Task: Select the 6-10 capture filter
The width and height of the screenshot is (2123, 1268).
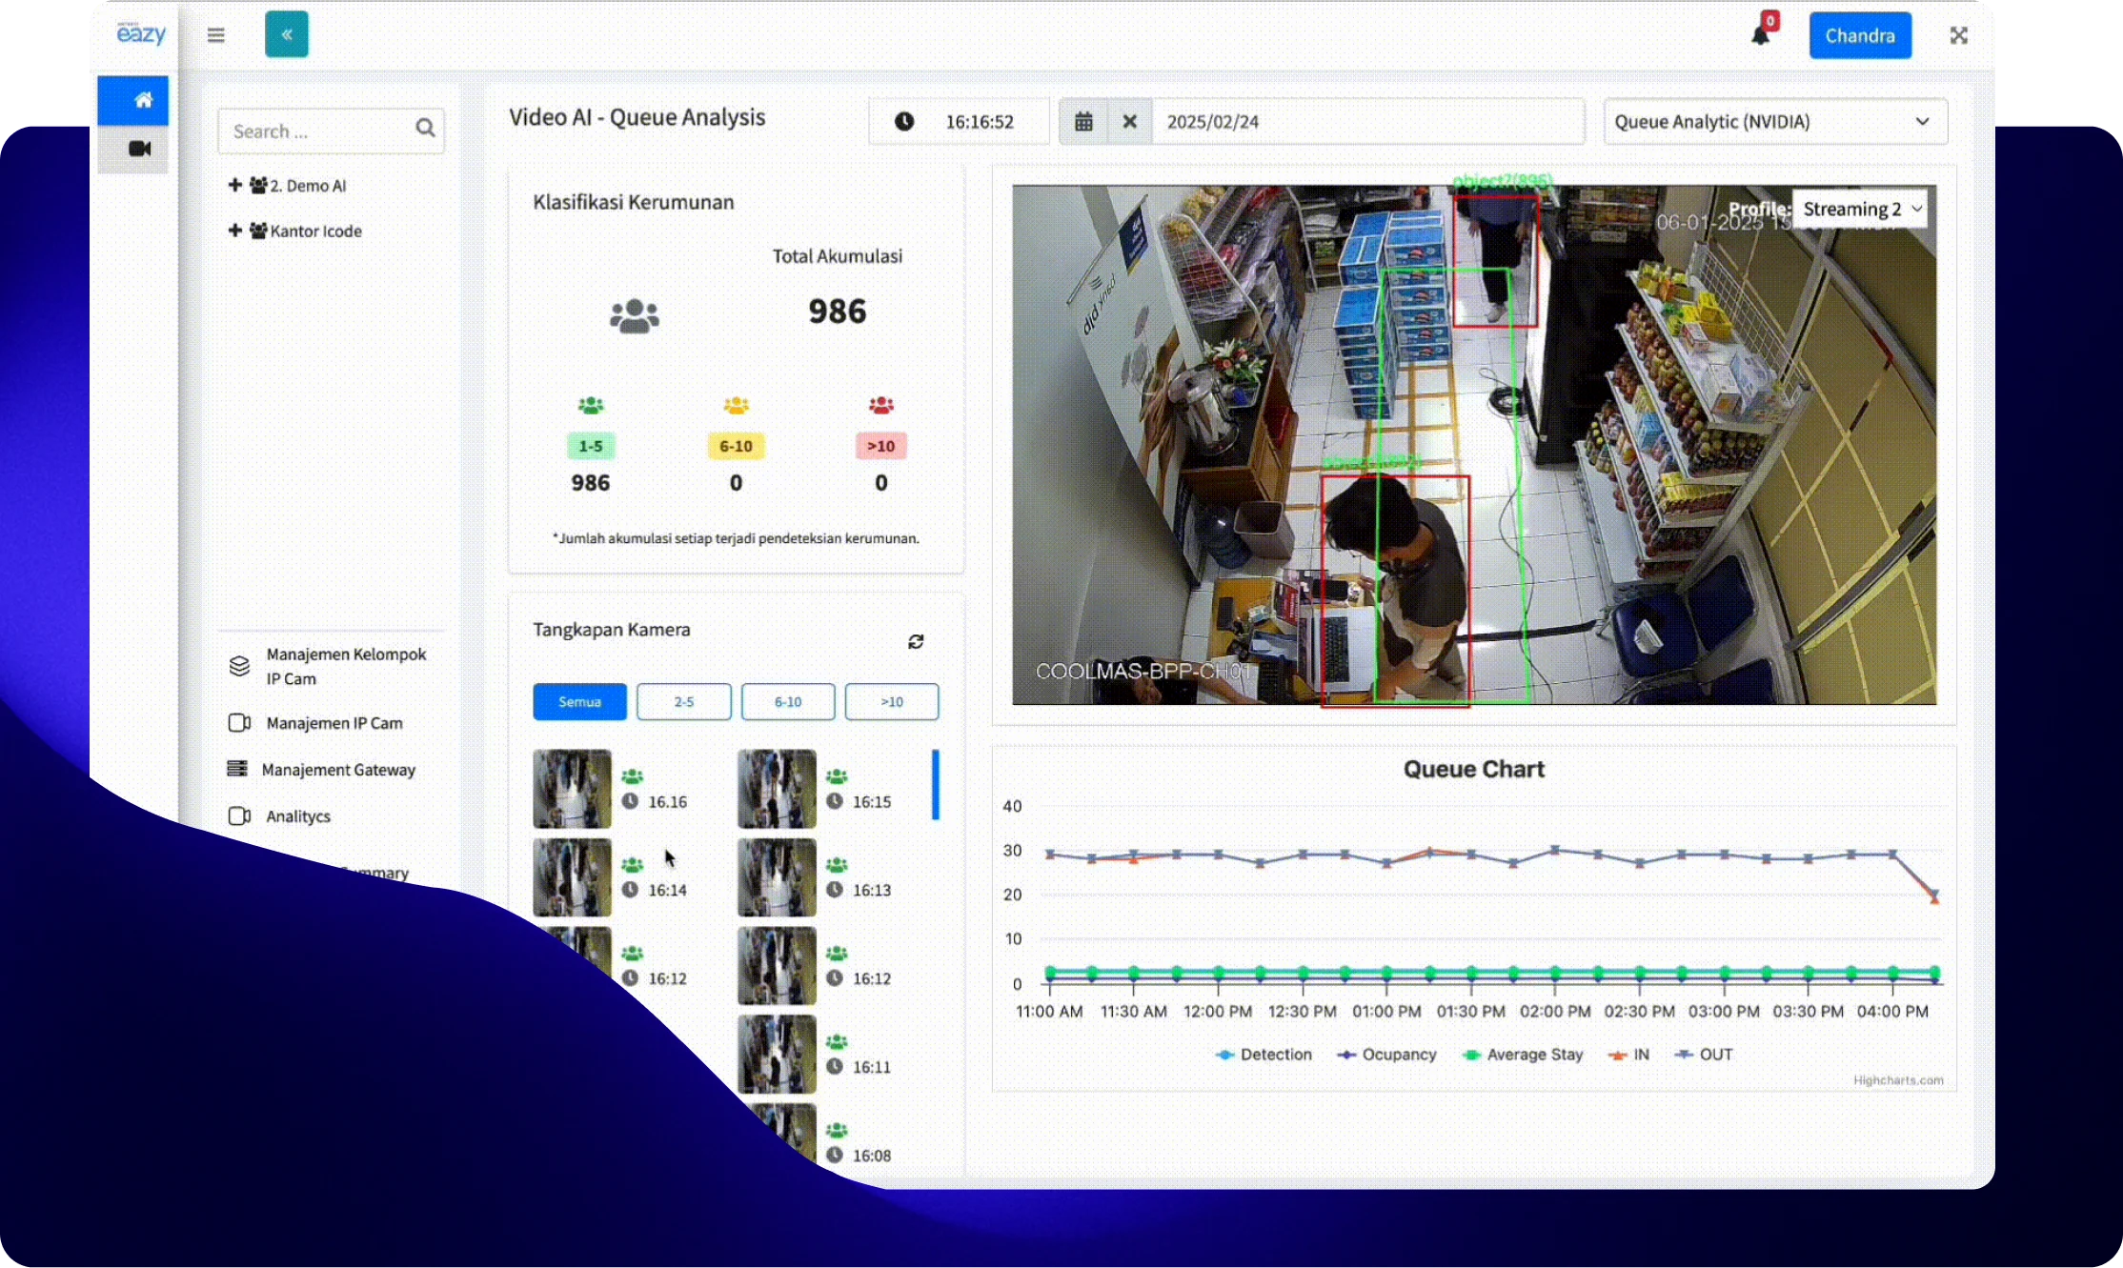Action: (787, 702)
